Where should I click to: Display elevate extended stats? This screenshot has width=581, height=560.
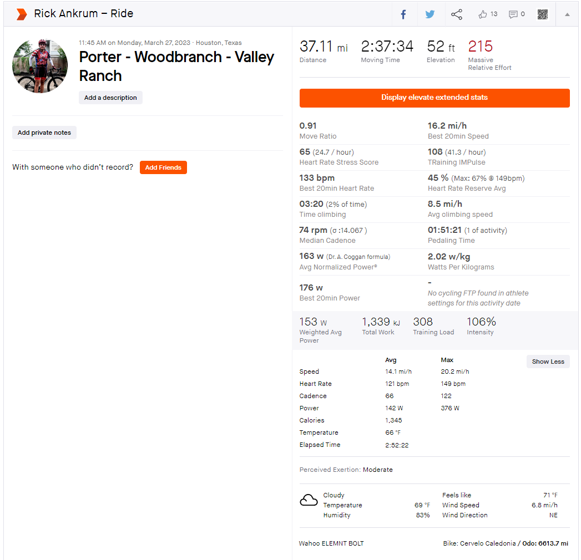click(x=435, y=98)
